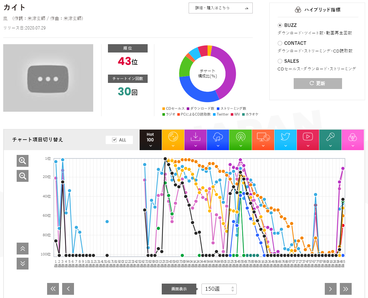Expand chevron under MV tab

(308, 146)
